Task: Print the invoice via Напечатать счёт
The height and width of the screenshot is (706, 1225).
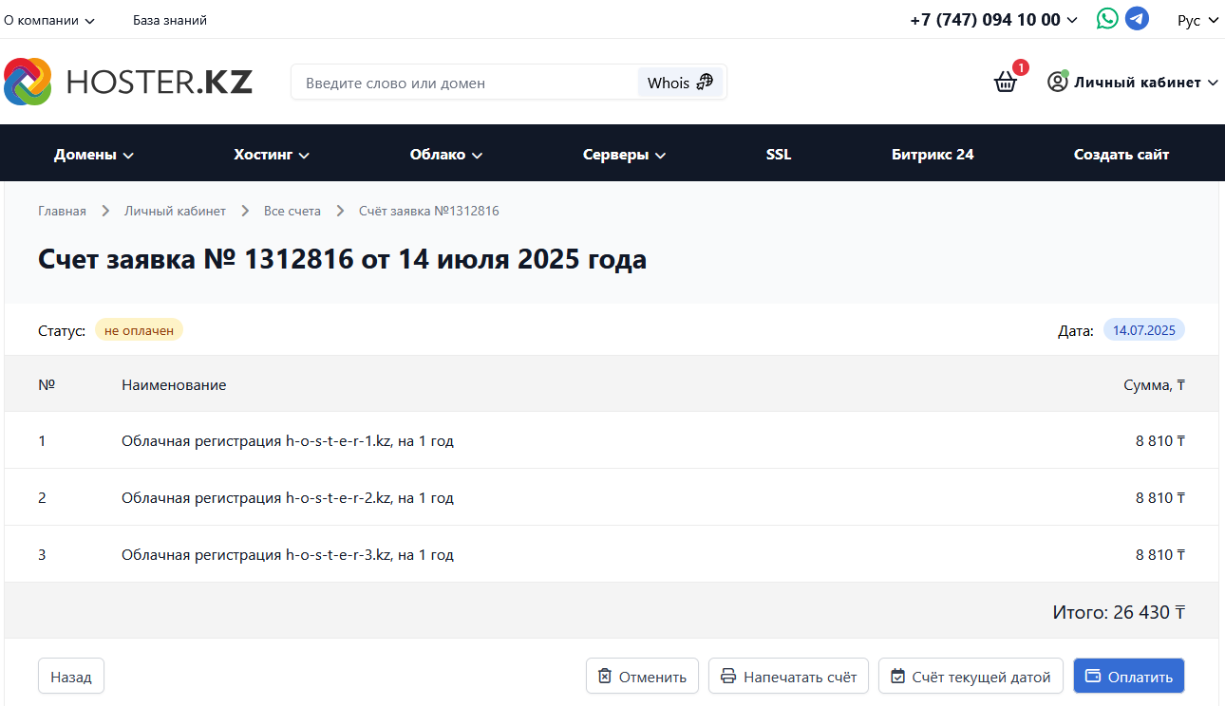Action: pos(788,677)
